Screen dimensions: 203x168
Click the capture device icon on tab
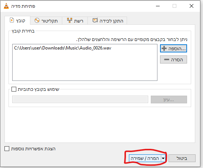point(95,20)
